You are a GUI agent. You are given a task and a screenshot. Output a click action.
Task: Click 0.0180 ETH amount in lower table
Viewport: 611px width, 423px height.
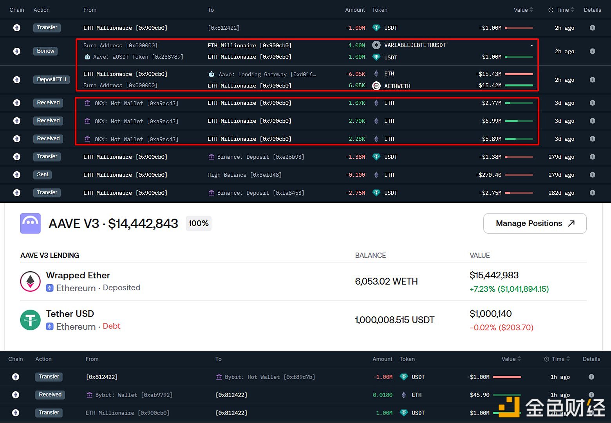click(383, 395)
